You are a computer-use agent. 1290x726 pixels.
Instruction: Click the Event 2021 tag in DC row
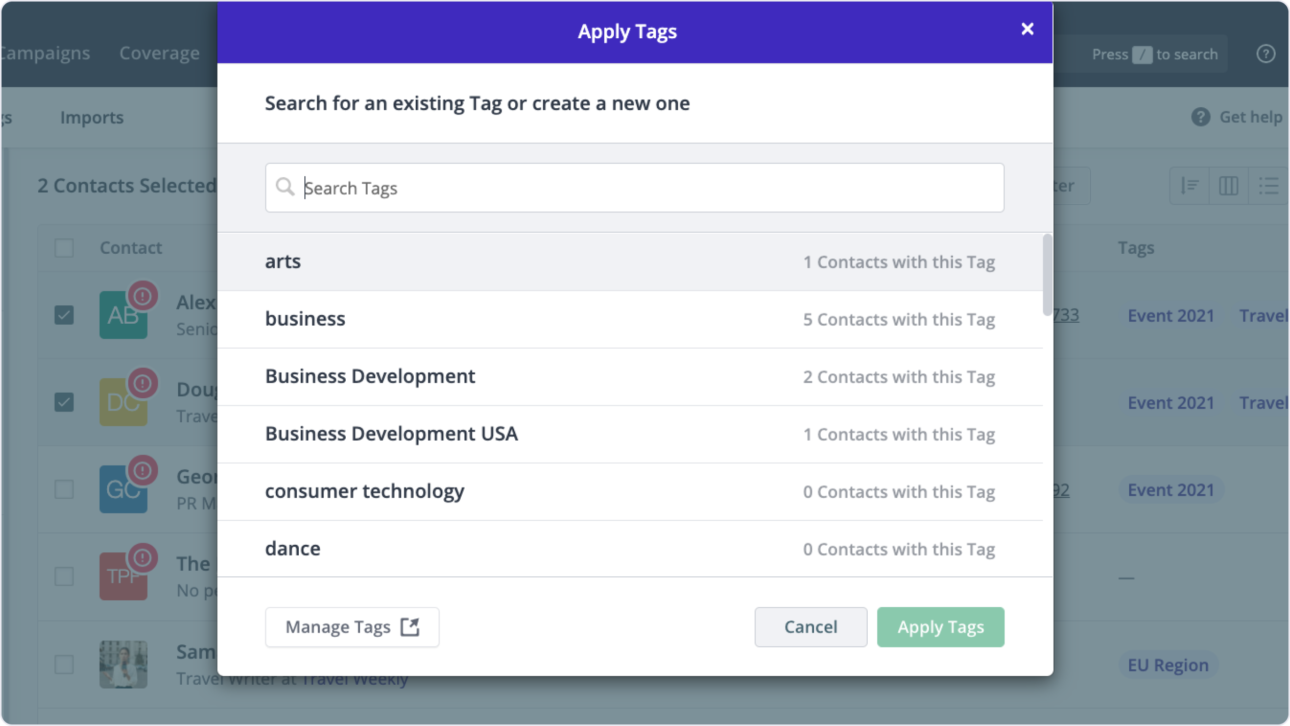pos(1170,403)
